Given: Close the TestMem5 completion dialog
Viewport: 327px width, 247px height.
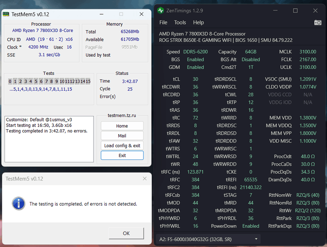Looking at the screenshot, I should click(145, 179).
